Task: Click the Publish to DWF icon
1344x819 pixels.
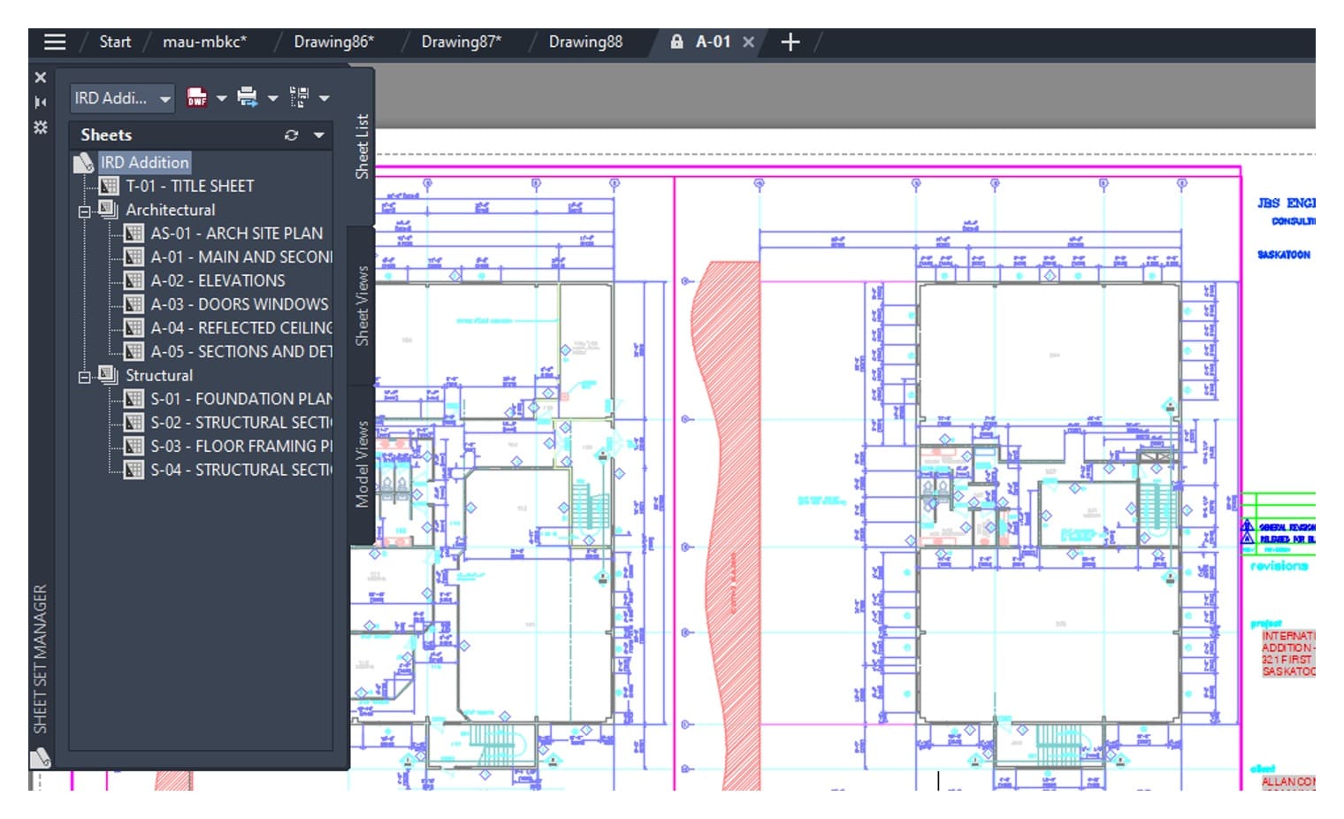Action: click(x=196, y=98)
